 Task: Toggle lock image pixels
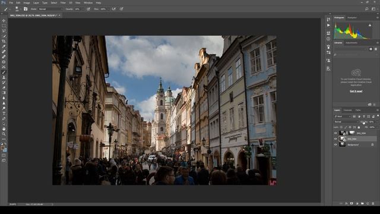346,127
